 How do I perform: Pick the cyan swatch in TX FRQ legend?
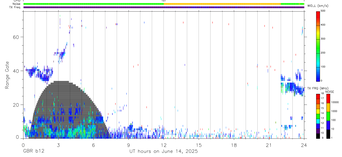(x=318, y=121)
